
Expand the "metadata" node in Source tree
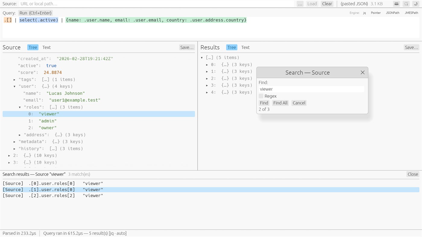tap(14, 142)
